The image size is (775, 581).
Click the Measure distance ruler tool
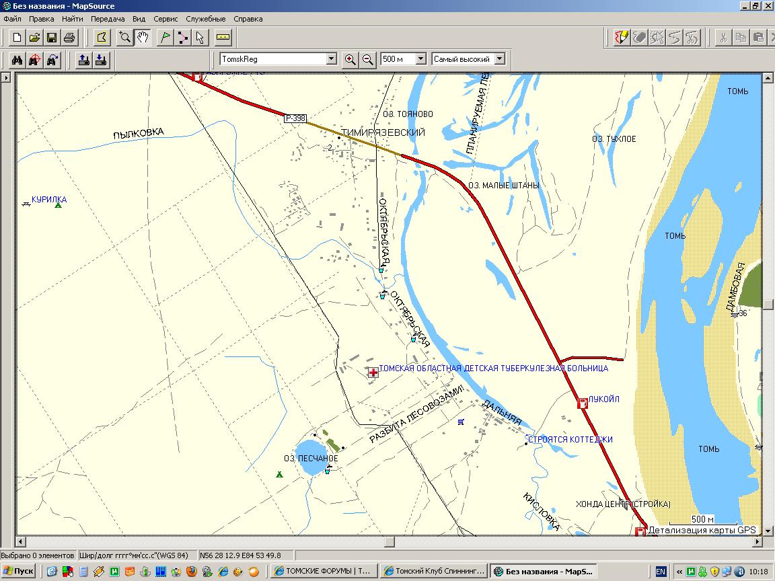223,38
